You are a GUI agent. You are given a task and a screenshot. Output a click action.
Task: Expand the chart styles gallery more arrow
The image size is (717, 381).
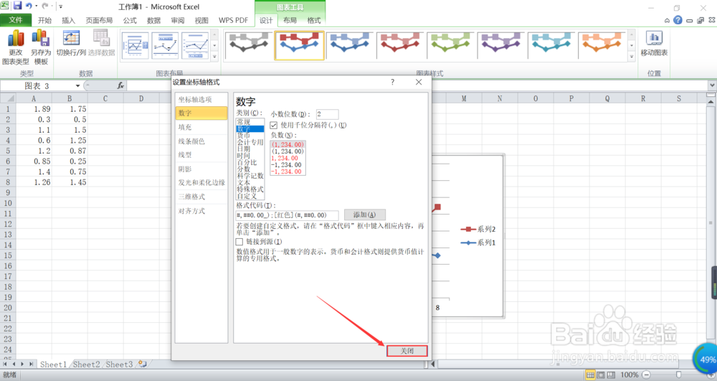(632, 57)
